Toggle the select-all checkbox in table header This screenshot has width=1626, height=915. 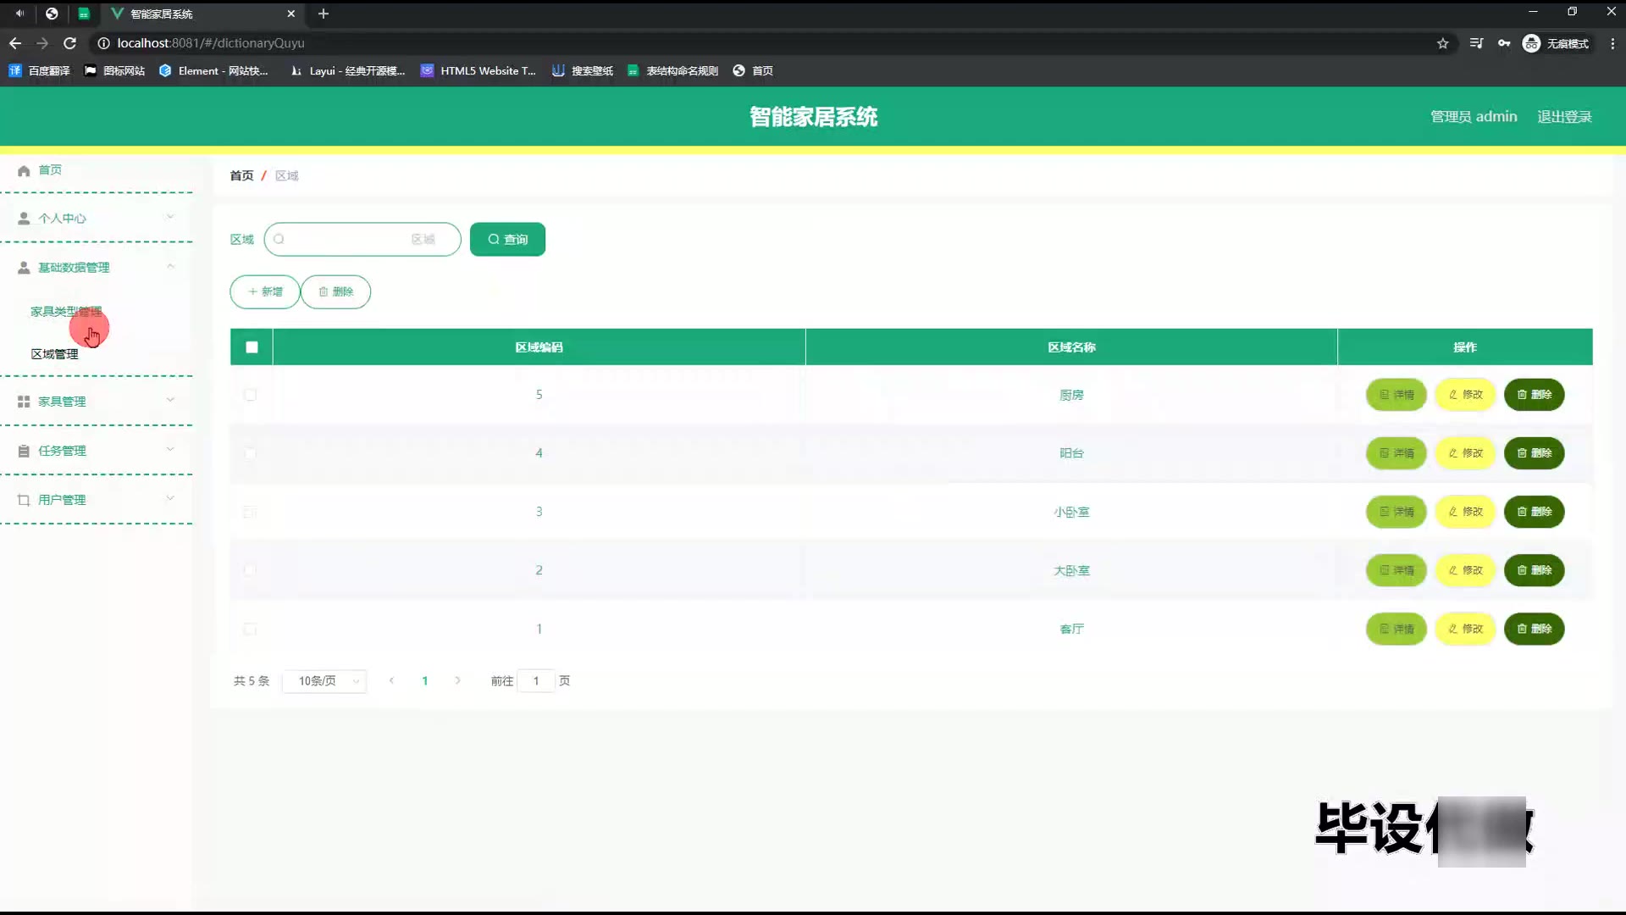pos(252,347)
